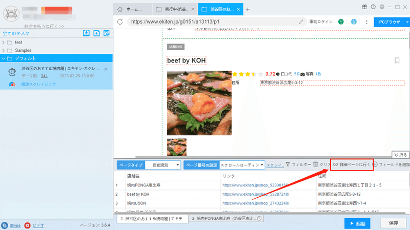Click the beef by KOH heading
Image resolution: width=410 pixels, height=230 pixels.
coord(187,60)
